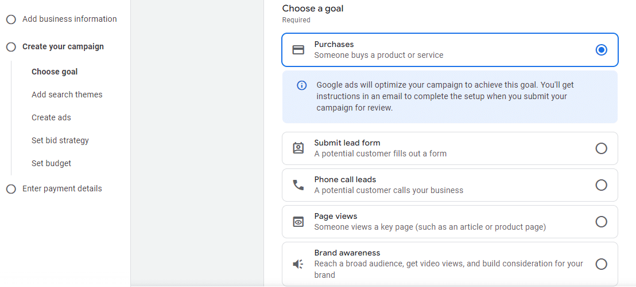Click the circle beside Enter payment details

[11, 189]
